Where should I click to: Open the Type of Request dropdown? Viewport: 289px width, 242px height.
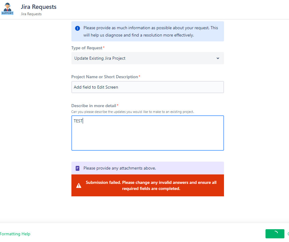[x=148, y=58]
